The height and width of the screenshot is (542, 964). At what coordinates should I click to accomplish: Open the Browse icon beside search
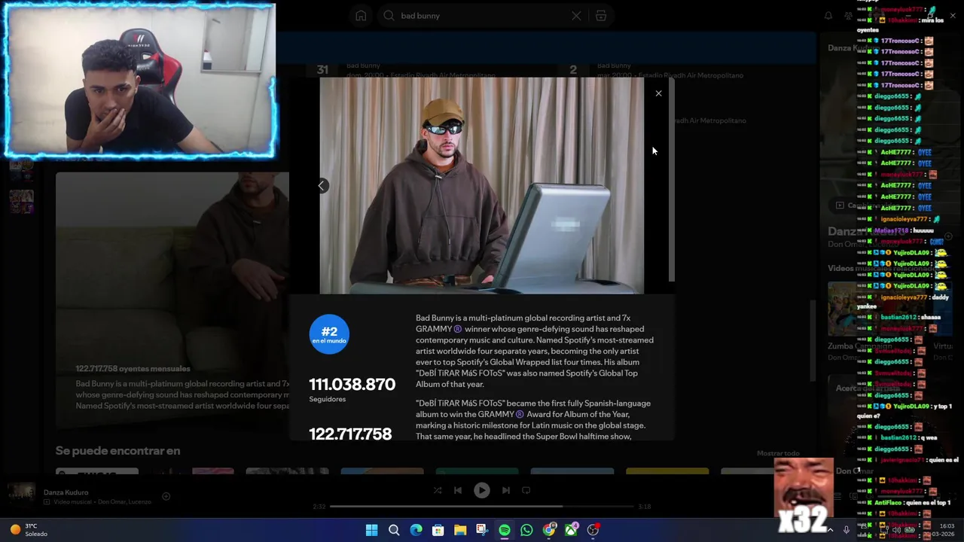[x=601, y=16]
